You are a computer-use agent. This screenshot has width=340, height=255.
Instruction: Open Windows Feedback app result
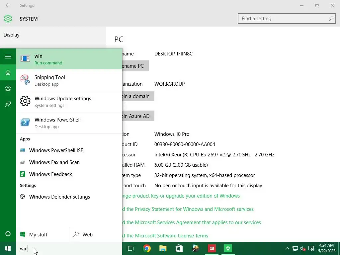pos(69,174)
